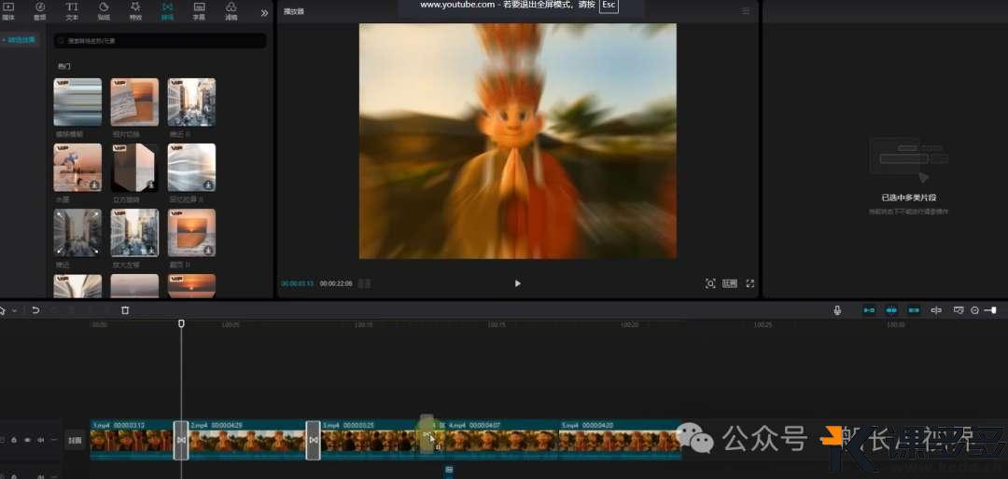
Task: Choose the 立方旋转 transition thumbnail
Action: 134,167
